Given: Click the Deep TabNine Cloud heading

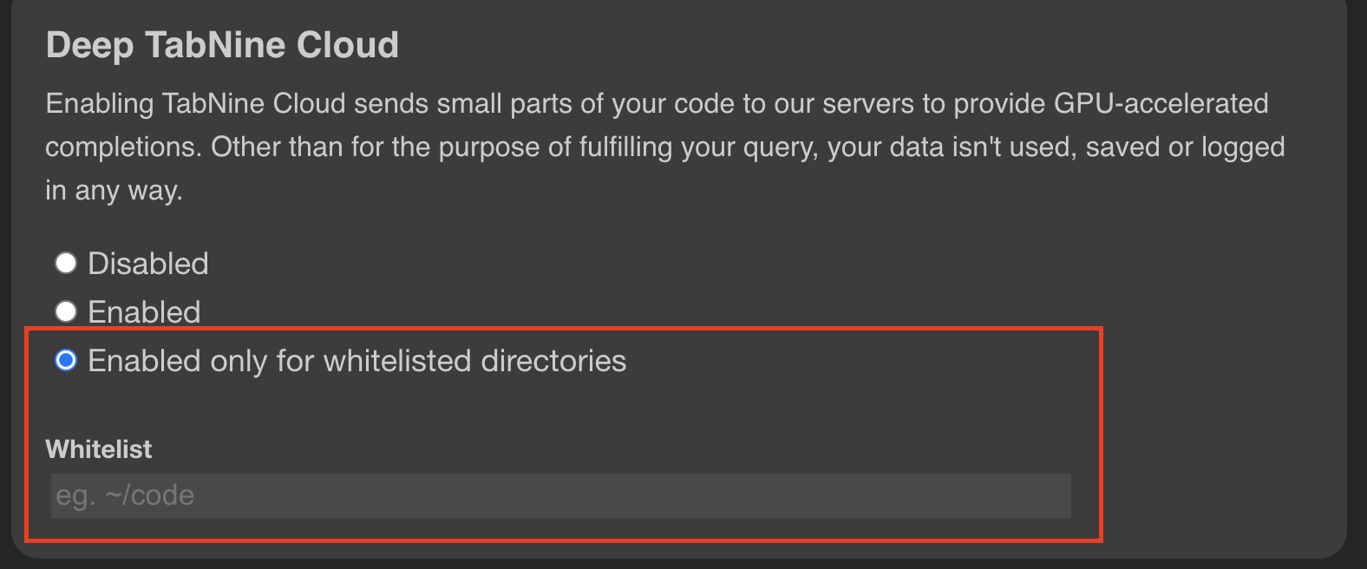Looking at the screenshot, I should [223, 43].
